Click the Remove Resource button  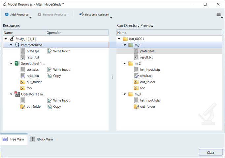click(52, 14)
